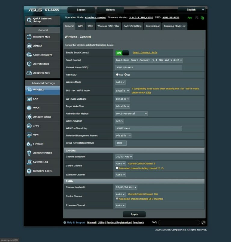Click the Administration gear icon

pyautogui.click(x=29, y=153)
